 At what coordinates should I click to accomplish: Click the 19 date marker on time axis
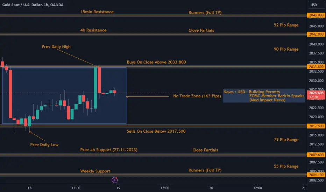tap(118, 188)
